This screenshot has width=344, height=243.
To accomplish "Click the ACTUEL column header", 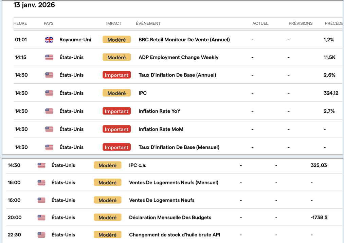I will [260, 23].
